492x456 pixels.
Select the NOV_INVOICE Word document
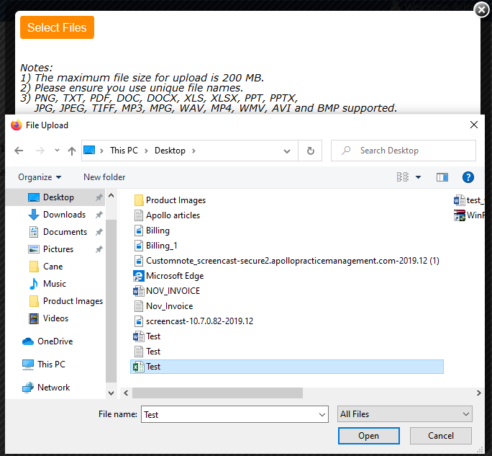click(173, 291)
